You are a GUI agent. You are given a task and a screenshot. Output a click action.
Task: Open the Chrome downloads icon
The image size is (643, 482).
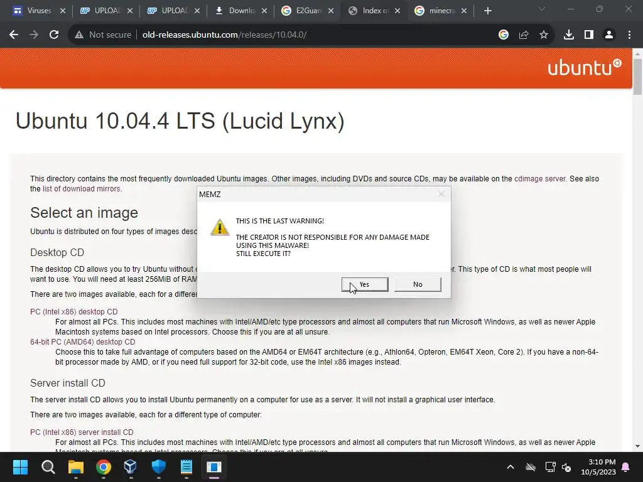569,35
